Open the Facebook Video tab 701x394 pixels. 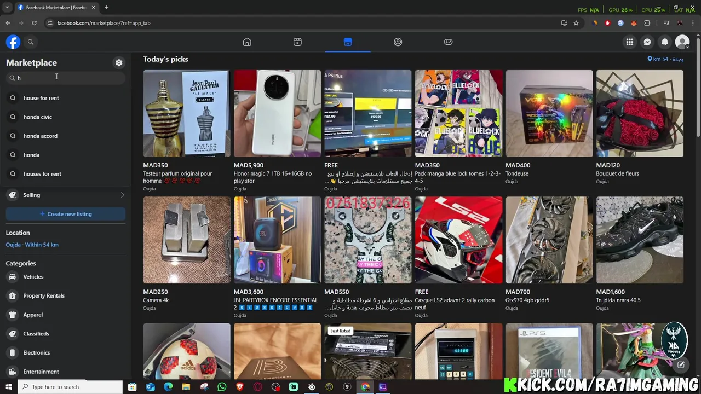pyautogui.click(x=297, y=42)
